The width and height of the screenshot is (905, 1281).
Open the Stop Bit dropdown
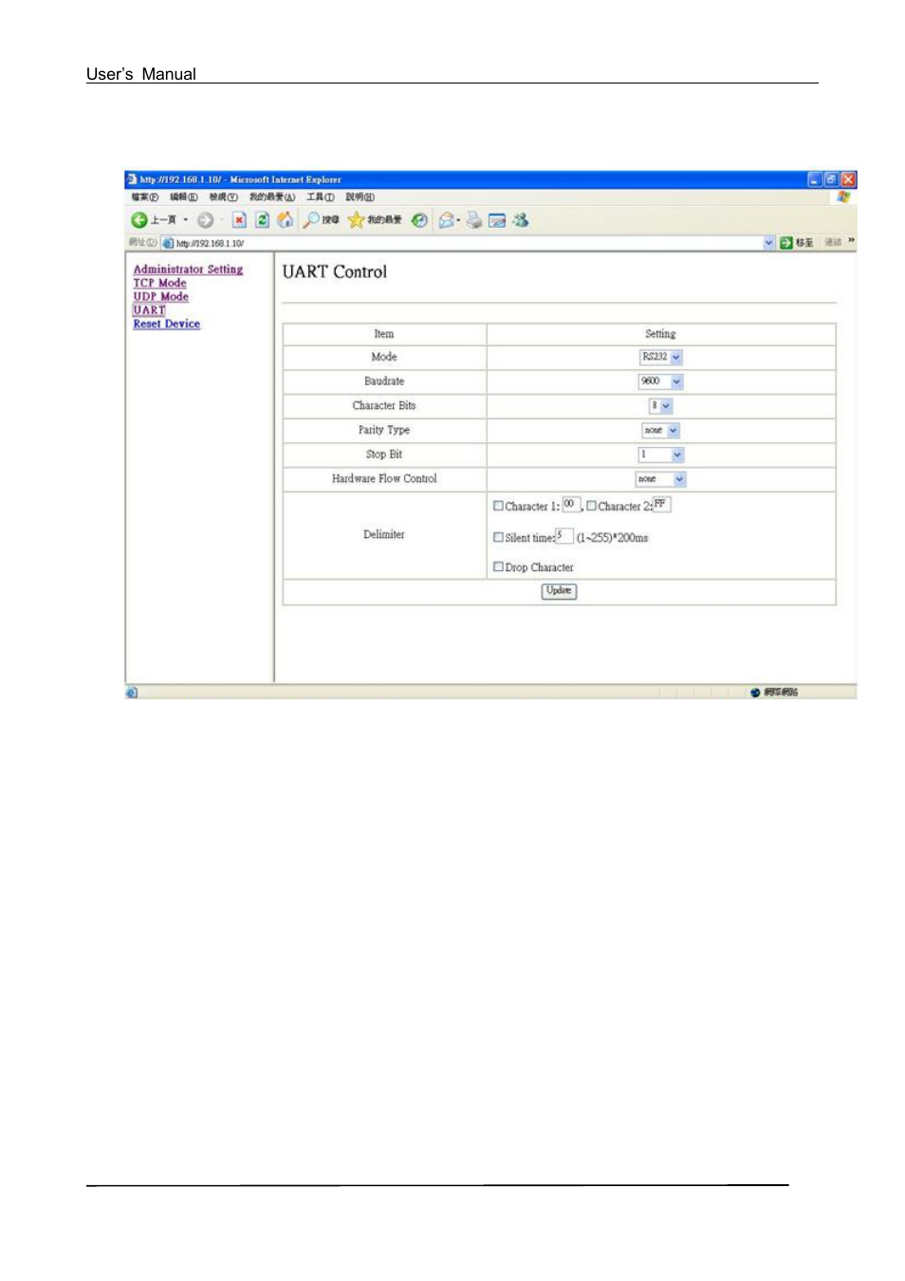tap(661, 455)
